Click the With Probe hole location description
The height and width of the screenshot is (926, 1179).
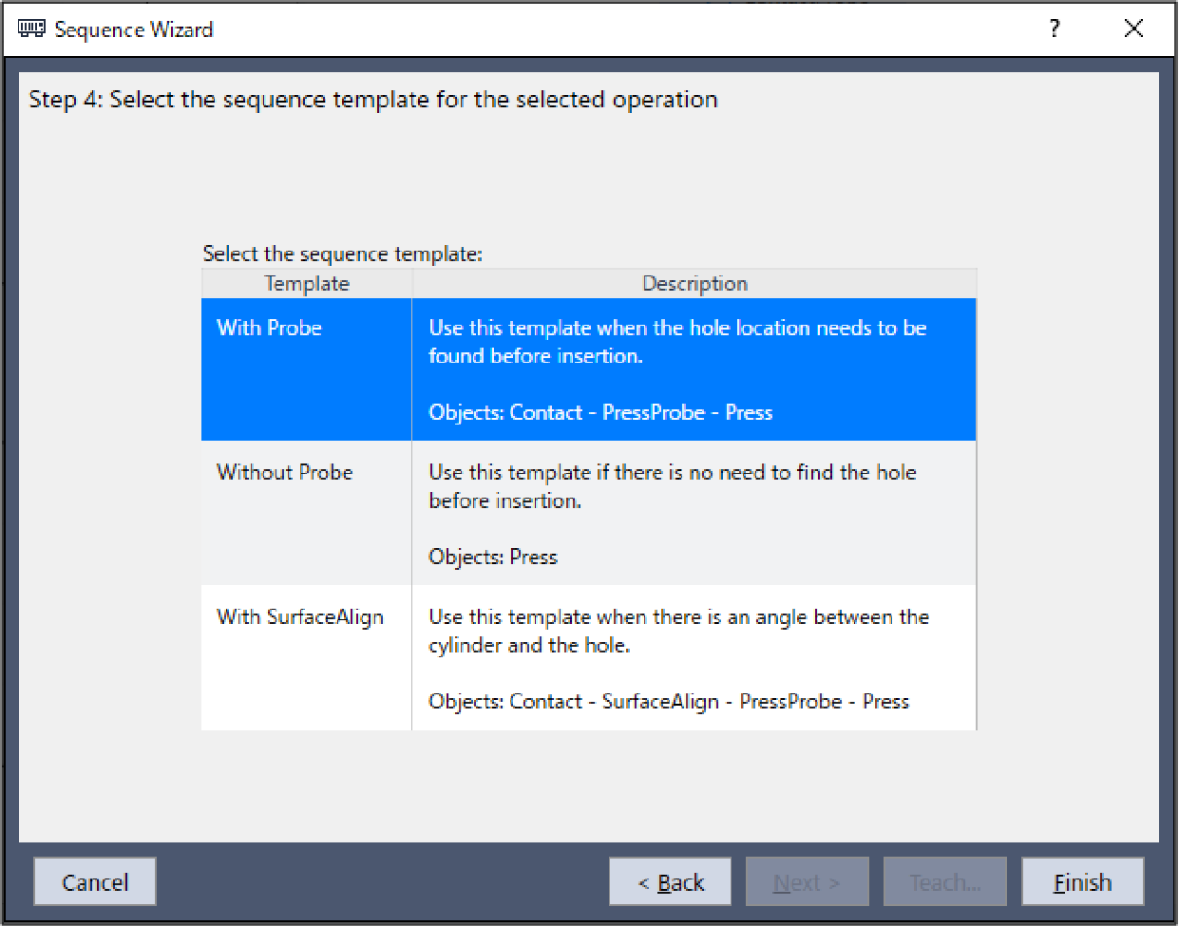(676, 341)
